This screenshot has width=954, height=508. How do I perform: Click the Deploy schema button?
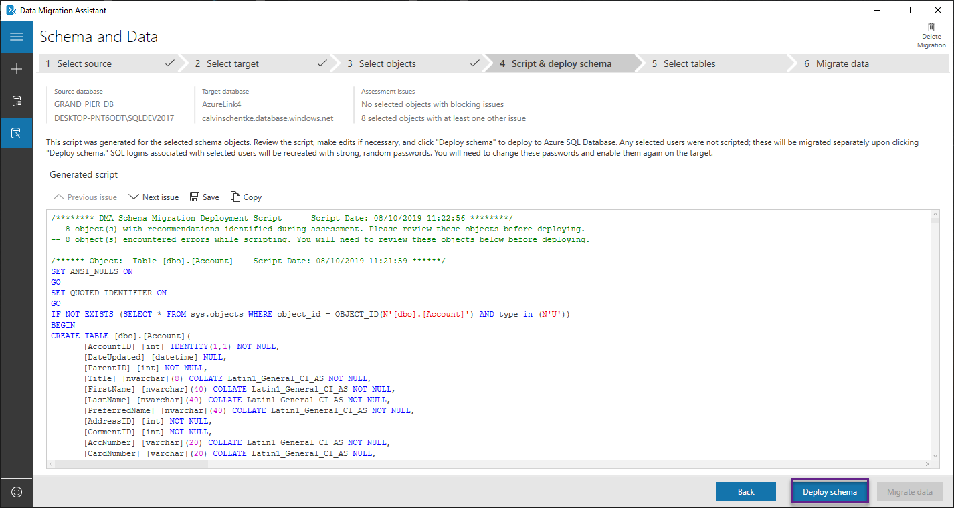tap(830, 491)
